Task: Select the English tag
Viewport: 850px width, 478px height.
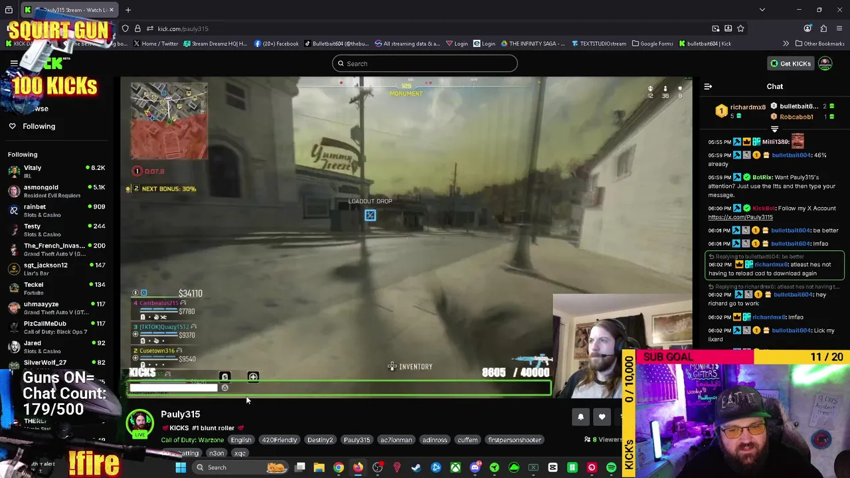Action: [x=241, y=440]
